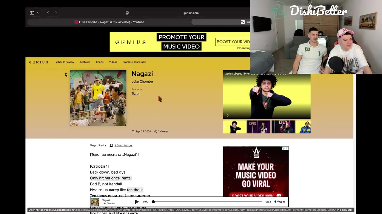The width and height of the screenshot is (382, 214).
Task: Click the lightning bolt icon beside cover art
Action: (x=66, y=75)
